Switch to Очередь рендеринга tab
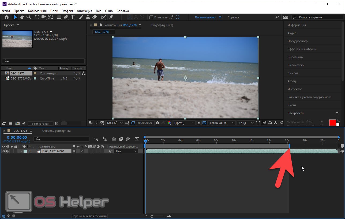The height and width of the screenshot is (219, 345). [57, 131]
